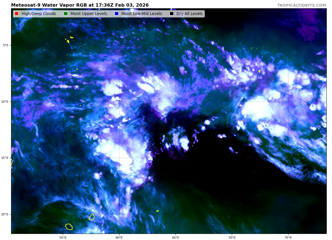The width and height of the screenshot is (332, 240).
Task: Click the Réunion island outline near bottom-left
Action: (x=69, y=227)
